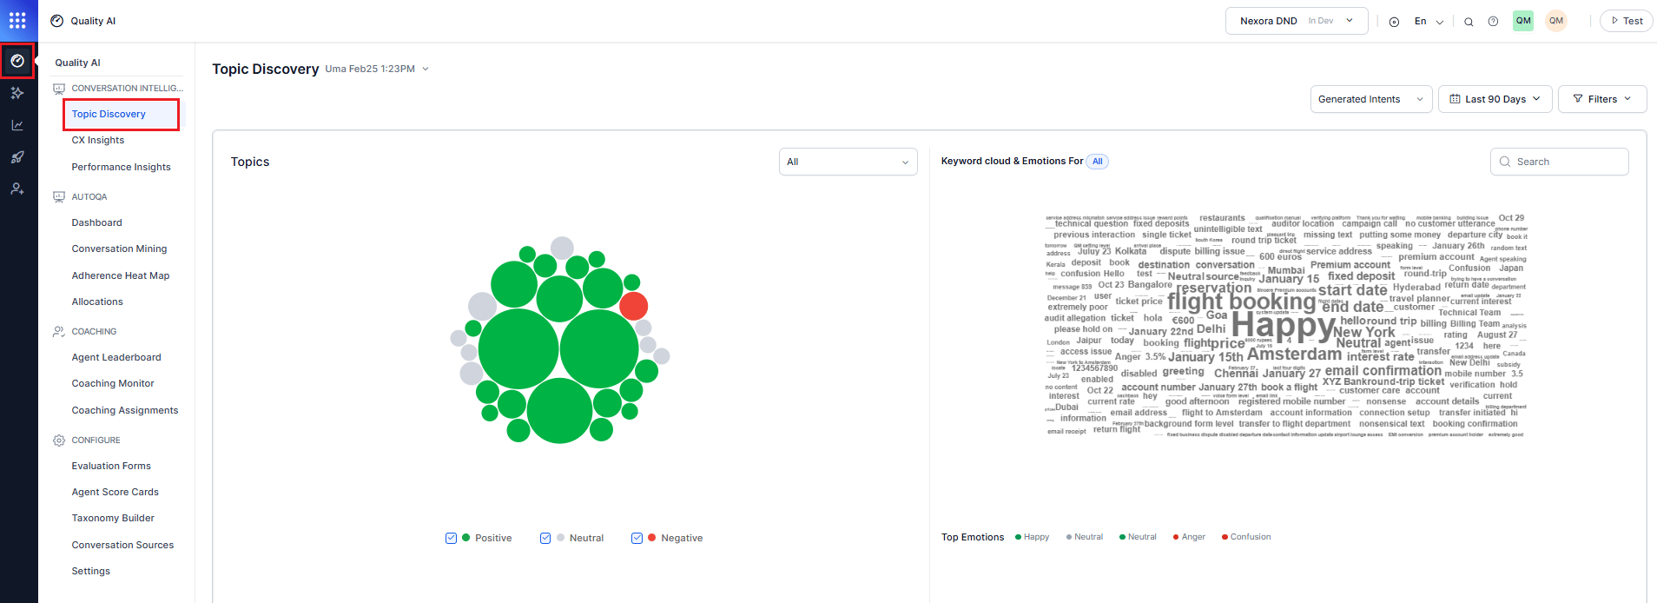Click the funnel icon on Filters button

[1578, 99]
